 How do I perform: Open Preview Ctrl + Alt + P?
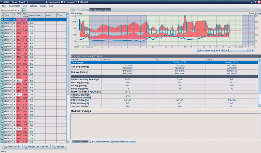pos(36,147)
